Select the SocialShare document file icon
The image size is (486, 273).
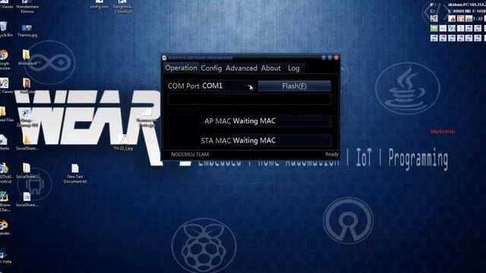tap(27, 199)
